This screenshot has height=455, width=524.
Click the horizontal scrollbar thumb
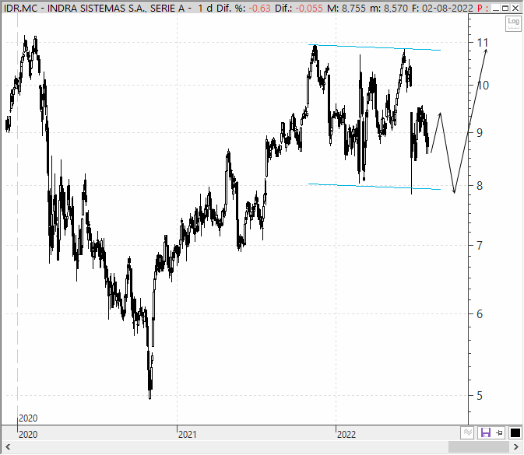click(x=478, y=446)
